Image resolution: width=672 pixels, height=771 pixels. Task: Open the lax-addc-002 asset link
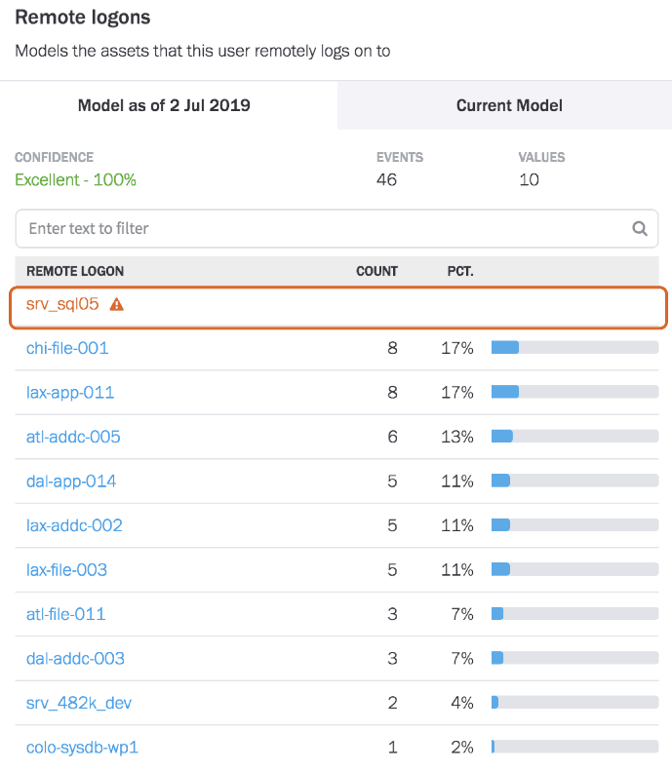tap(74, 525)
